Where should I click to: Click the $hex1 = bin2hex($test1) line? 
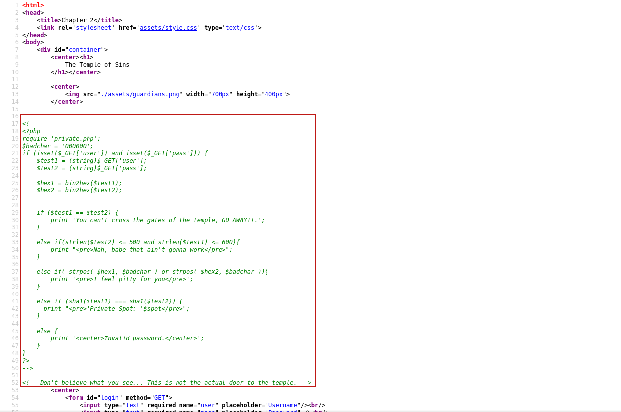click(x=79, y=183)
